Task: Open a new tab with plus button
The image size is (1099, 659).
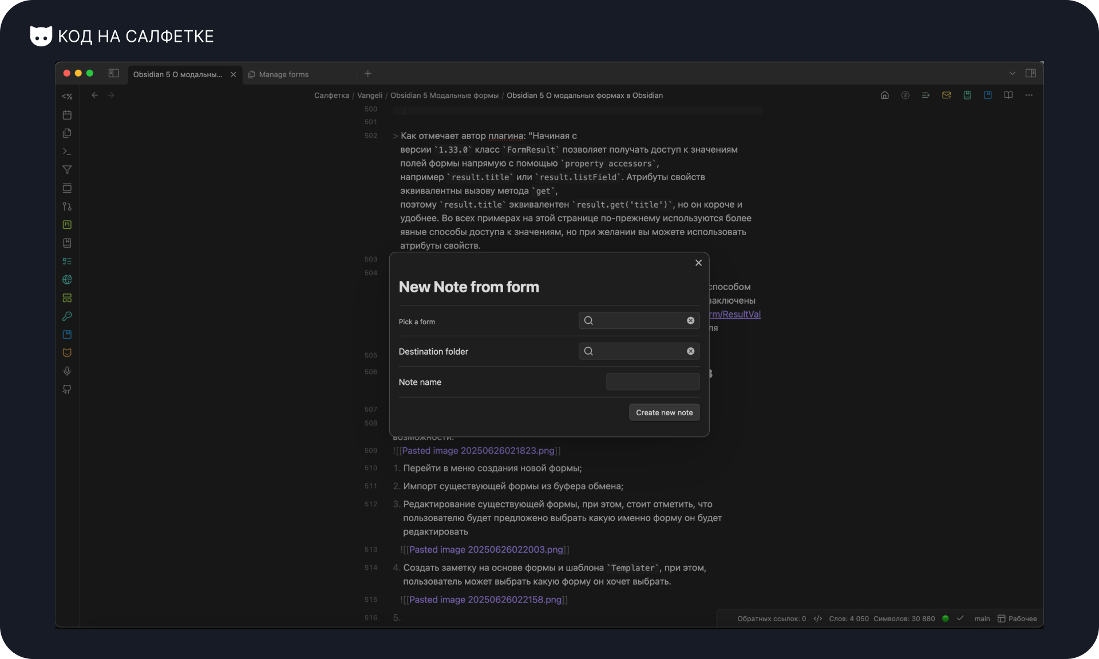Action: (368, 74)
